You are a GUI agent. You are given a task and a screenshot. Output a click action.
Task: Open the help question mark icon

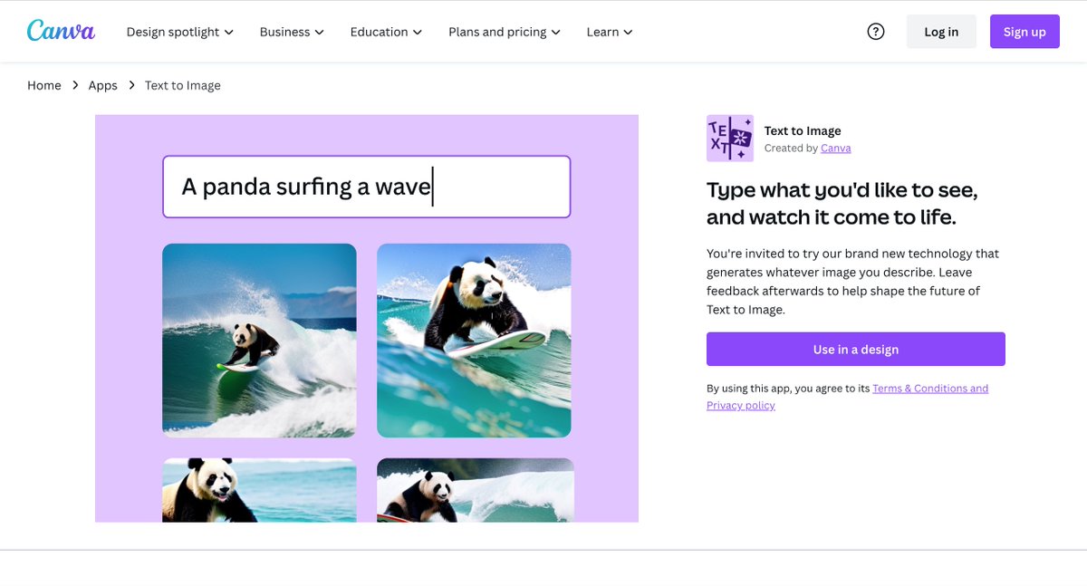876,32
